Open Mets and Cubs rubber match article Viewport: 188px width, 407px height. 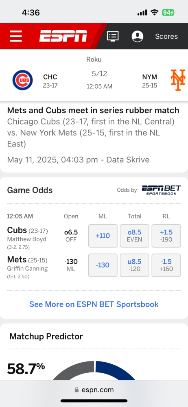(x=93, y=110)
